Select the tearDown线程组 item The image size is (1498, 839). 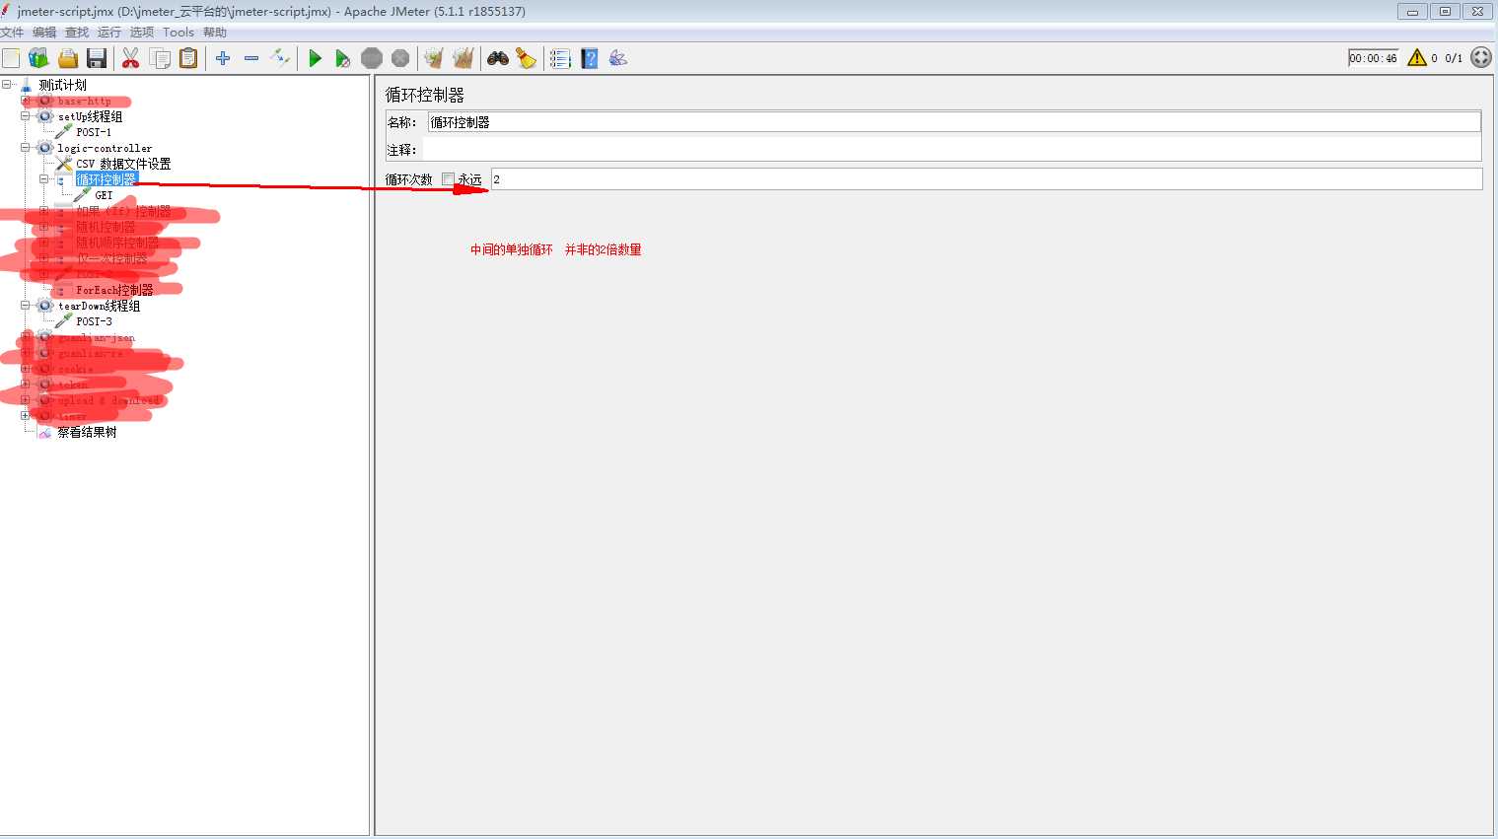pos(99,306)
